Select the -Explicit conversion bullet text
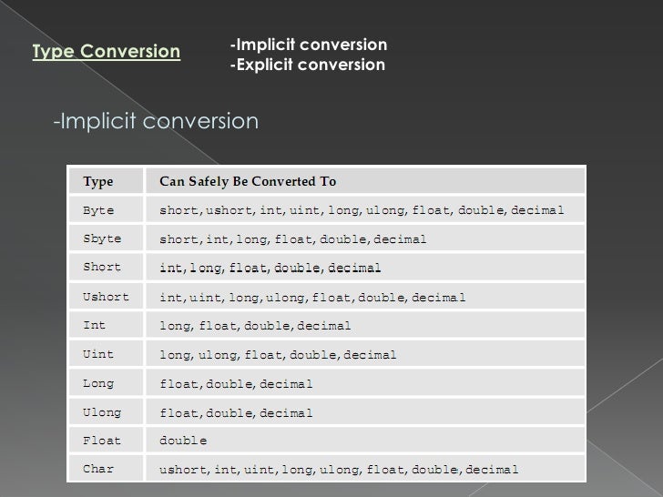This screenshot has height=497, width=663. tap(308, 65)
